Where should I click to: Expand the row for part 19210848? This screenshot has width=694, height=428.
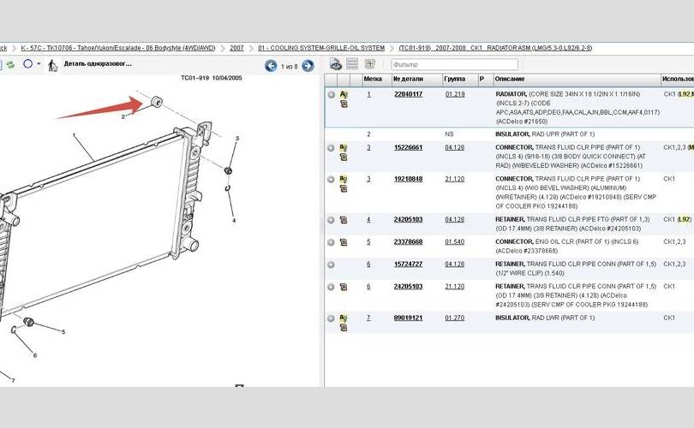pyautogui.click(x=331, y=179)
